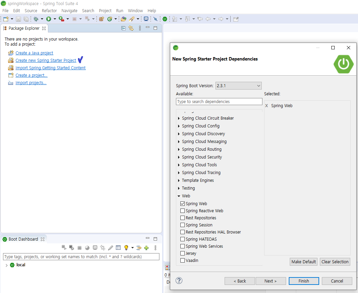Expand the Spring Cloud Messaging category
The image size is (358, 293).
(179, 142)
